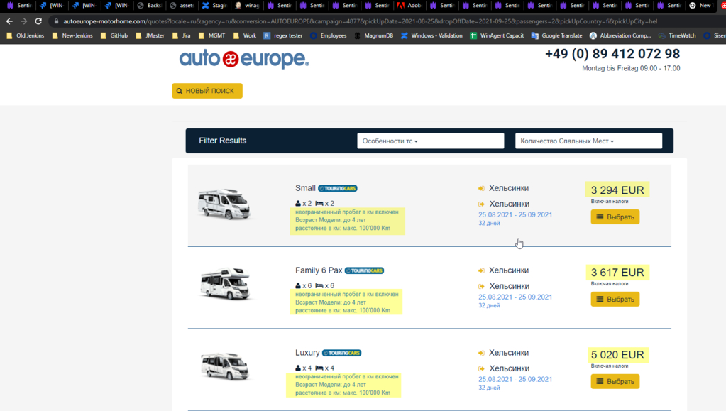Image resolution: width=726 pixels, height=411 pixels.
Task: Click the pick-up location icon in Family 6 Pax row
Action: coord(482,271)
